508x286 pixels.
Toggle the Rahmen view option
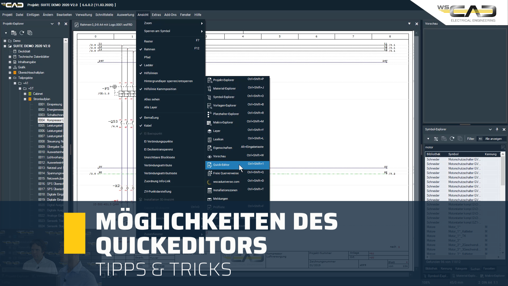coord(150,49)
